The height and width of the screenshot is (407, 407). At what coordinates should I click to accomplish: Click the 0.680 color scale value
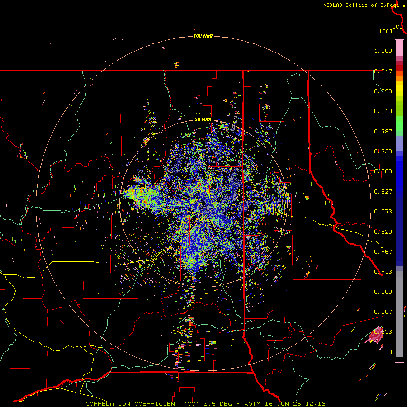pyautogui.click(x=383, y=171)
